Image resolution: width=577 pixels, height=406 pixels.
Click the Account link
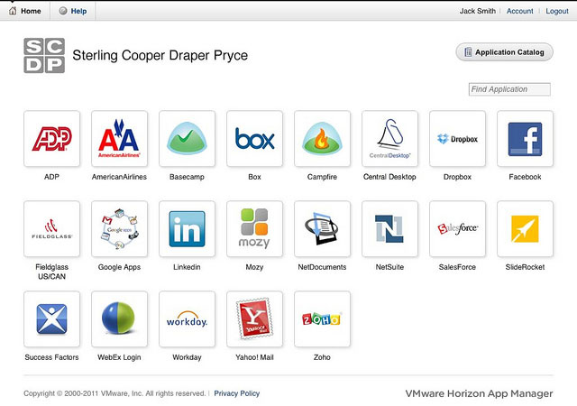pyautogui.click(x=519, y=11)
